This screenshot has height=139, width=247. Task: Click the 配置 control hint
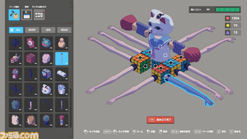click(x=151, y=132)
